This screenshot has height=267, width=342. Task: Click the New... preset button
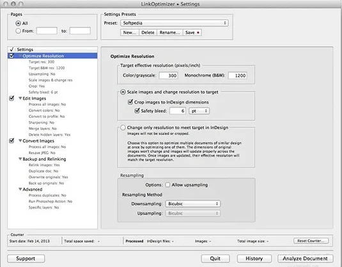[130, 33]
